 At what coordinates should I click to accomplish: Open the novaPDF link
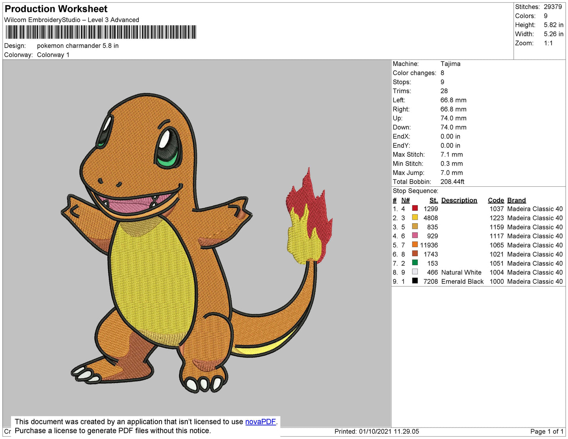coord(260,422)
